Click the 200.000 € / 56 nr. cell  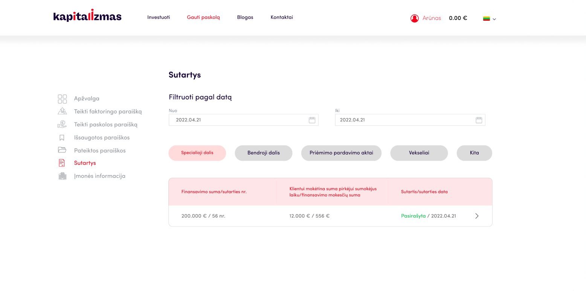203,216
